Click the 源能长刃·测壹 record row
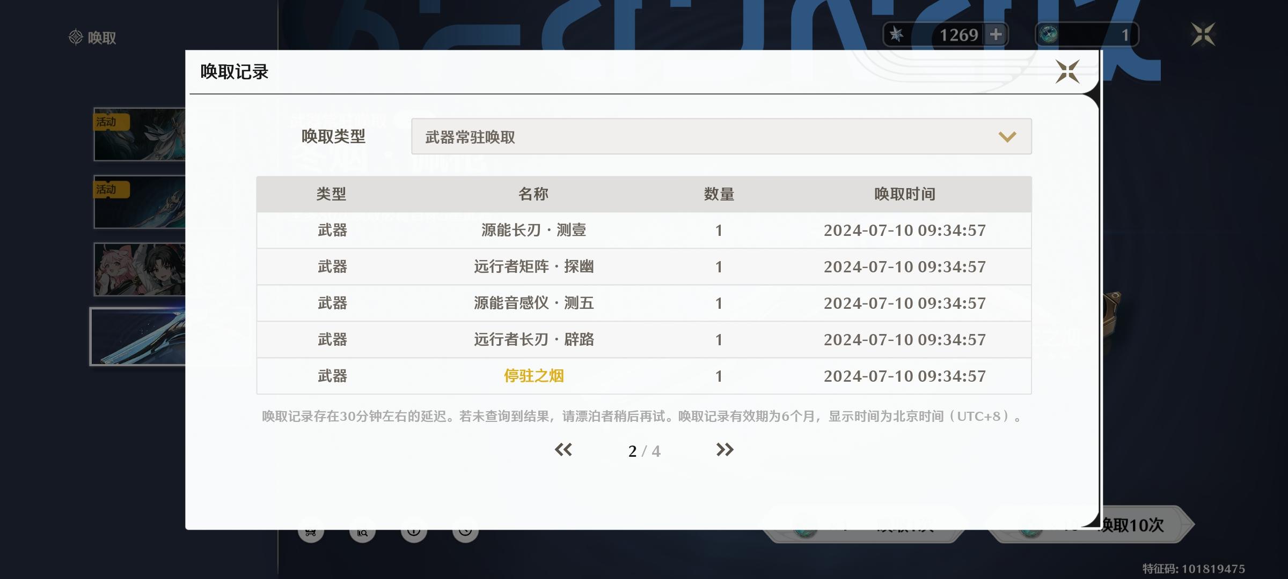The image size is (1288, 579). [533, 231]
